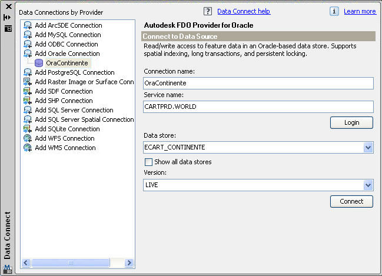Click the question mark help icon
Viewport: 382px width, 276px height.
point(207,11)
